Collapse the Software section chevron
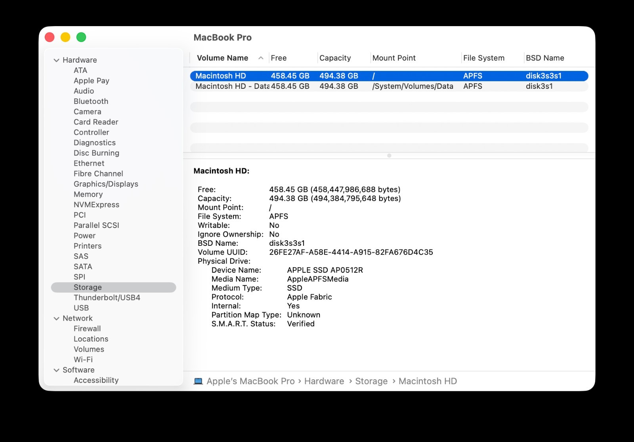Viewport: 634px width, 442px height. point(56,370)
